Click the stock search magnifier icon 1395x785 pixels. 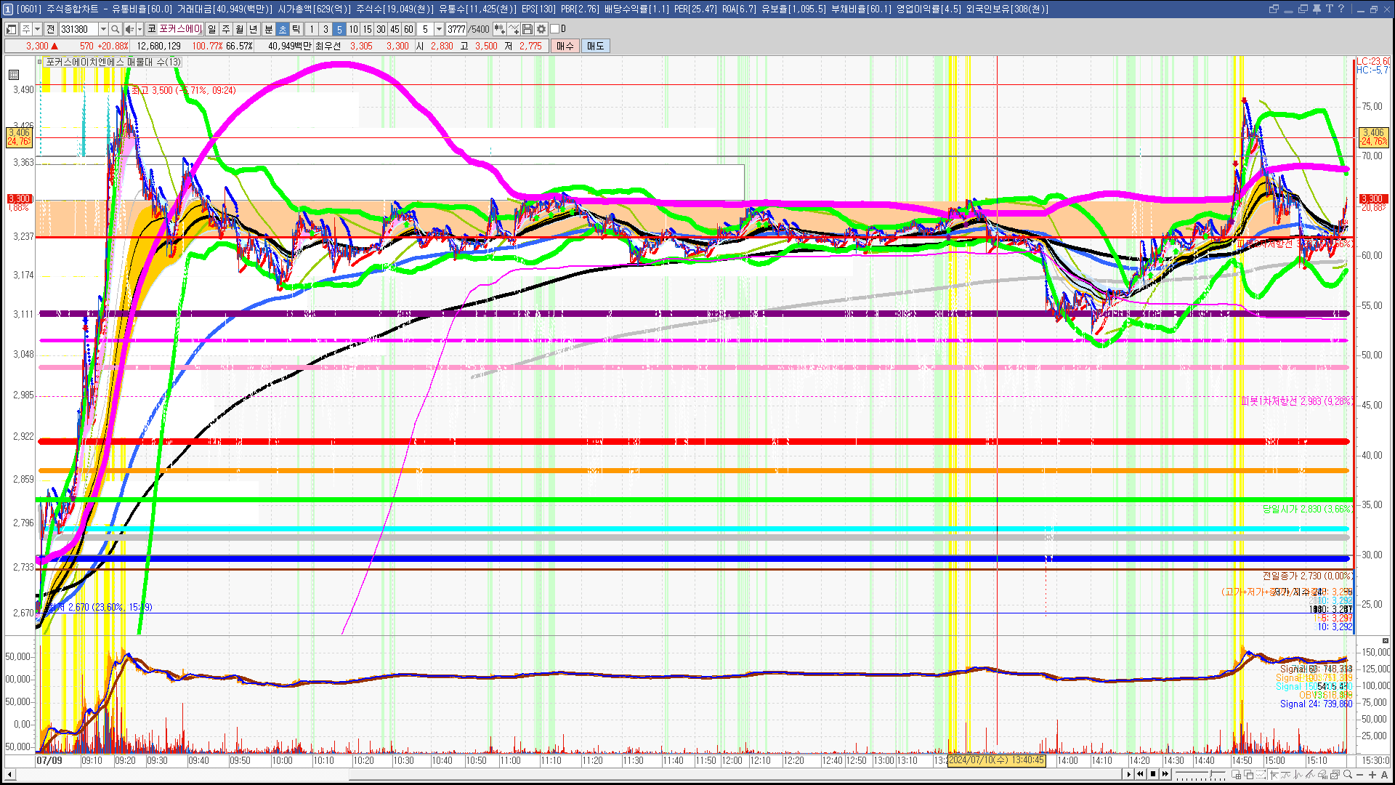[115, 29]
